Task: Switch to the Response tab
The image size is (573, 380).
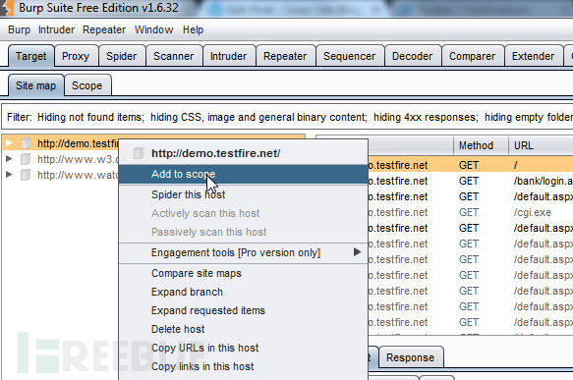Action: tap(411, 357)
